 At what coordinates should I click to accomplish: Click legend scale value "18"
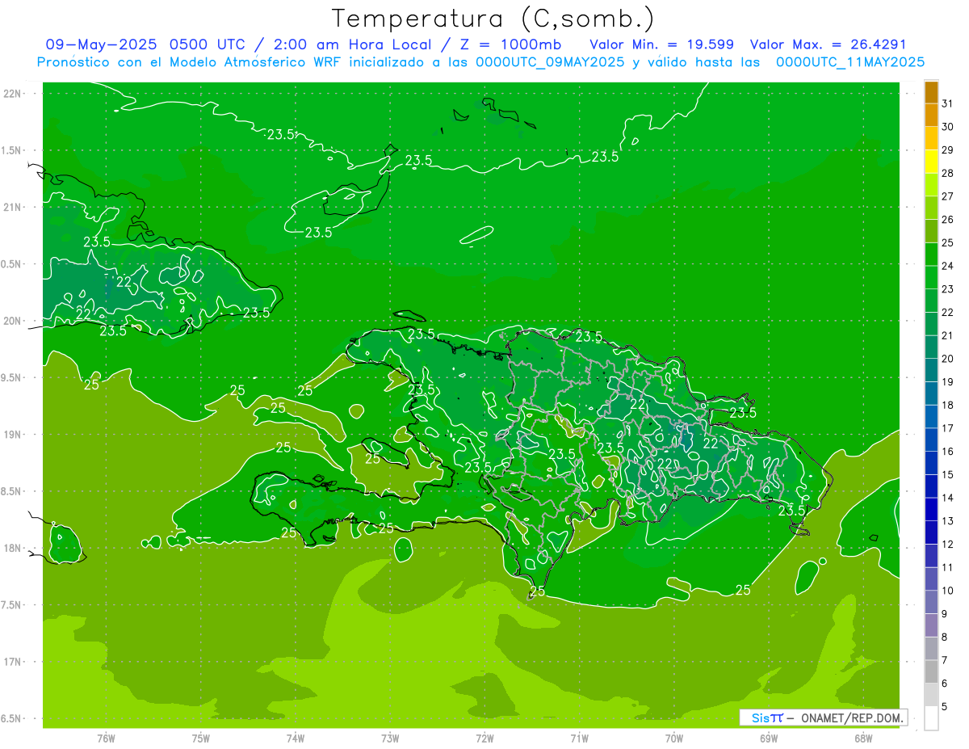tap(948, 405)
